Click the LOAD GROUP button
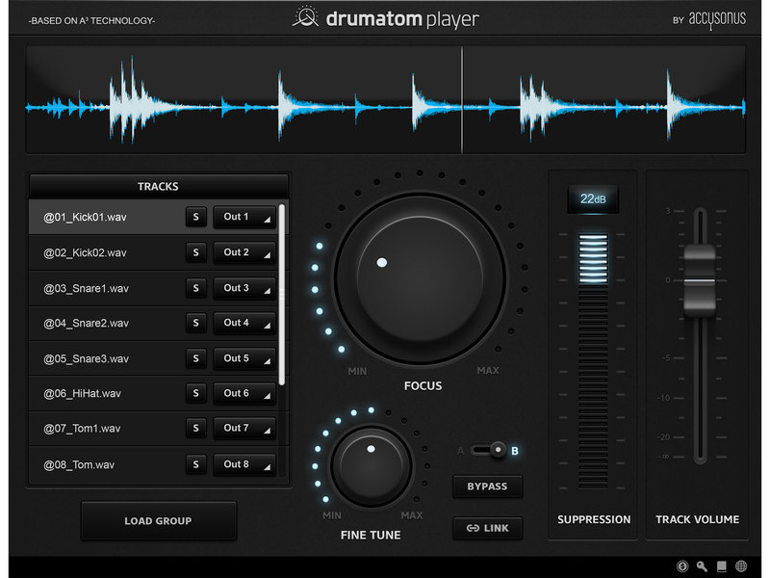 [x=158, y=521]
